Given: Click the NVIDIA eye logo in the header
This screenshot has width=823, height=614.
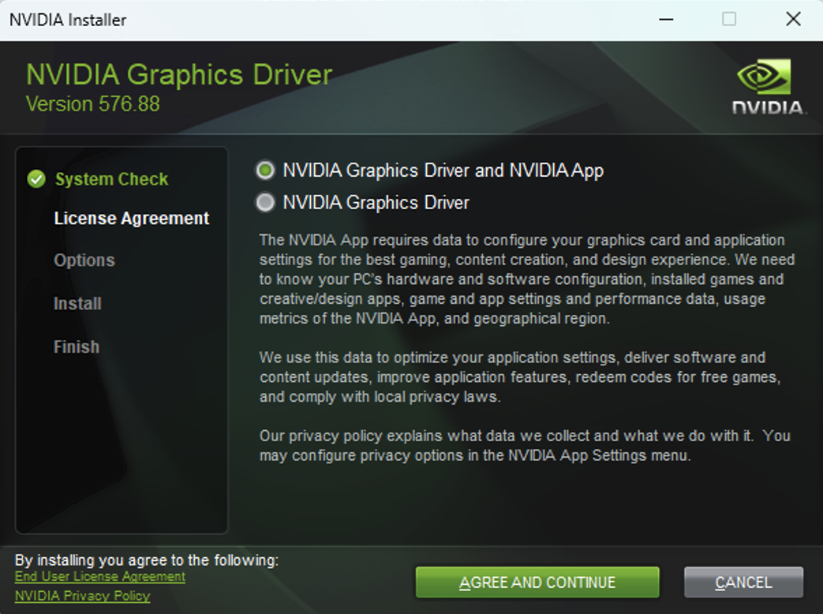Looking at the screenshot, I should [x=763, y=77].
